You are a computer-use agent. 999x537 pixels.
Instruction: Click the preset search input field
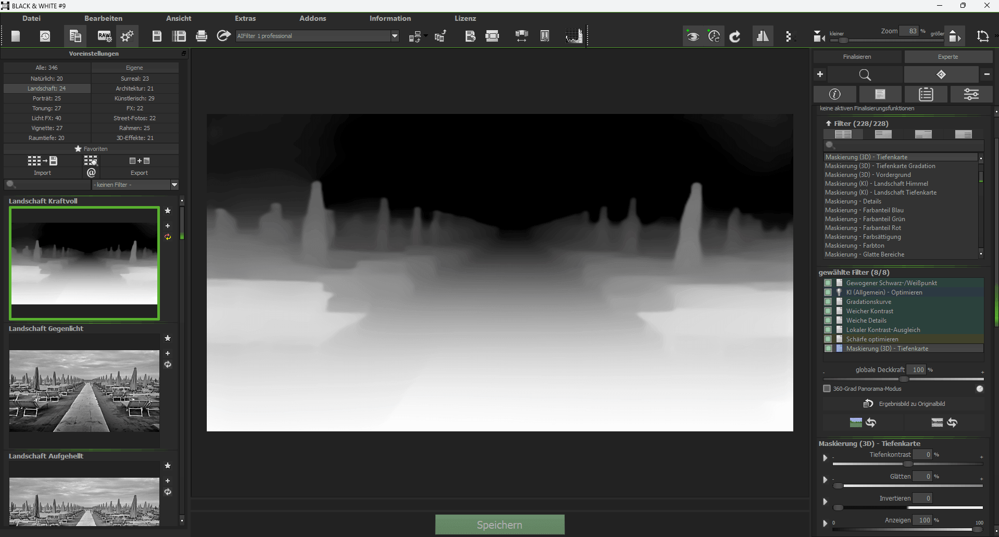pyautogui.click(x=48, y=185)
